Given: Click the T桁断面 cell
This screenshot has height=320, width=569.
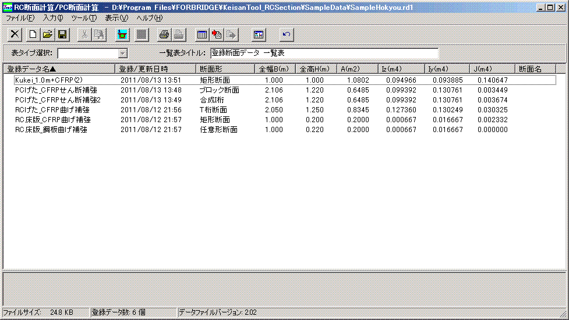Looking at the screenshot, I should [x=213, y=110].
